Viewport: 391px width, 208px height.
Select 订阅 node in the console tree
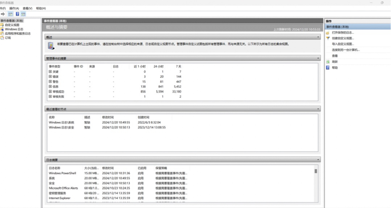[8, 38]
